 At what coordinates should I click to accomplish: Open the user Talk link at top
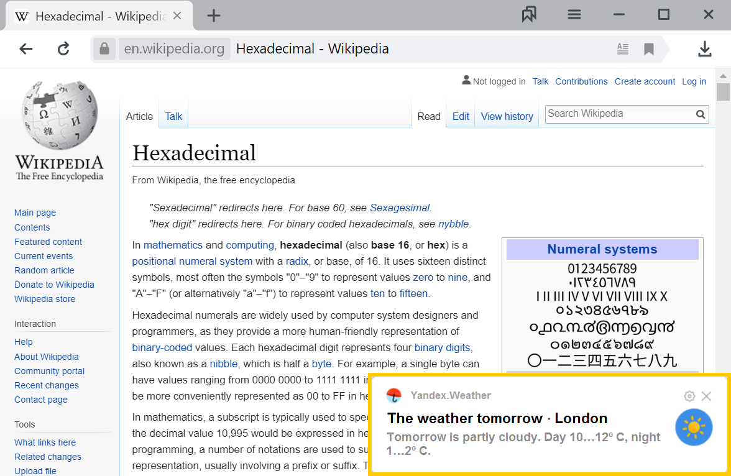pos(540,81)
